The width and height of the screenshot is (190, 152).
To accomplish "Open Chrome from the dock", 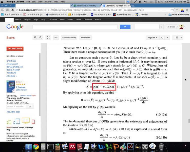I will [x=36, y=147].
